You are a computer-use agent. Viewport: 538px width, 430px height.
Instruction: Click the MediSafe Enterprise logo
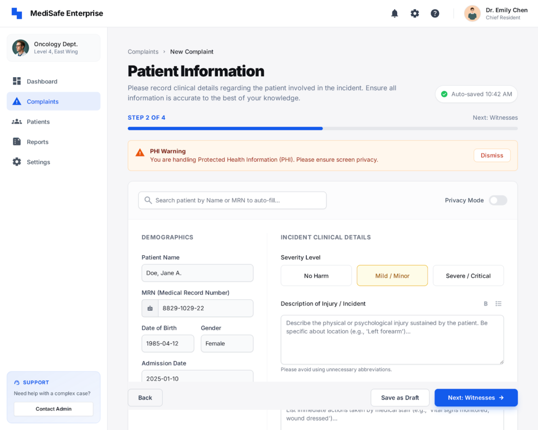(x=17, y=14)
